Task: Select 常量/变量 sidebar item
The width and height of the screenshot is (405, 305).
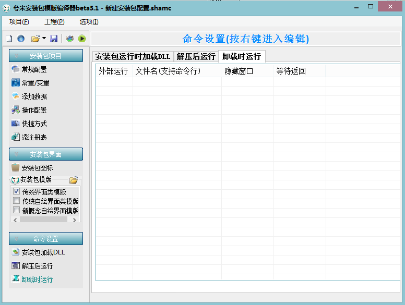Action: pos(35,83)
